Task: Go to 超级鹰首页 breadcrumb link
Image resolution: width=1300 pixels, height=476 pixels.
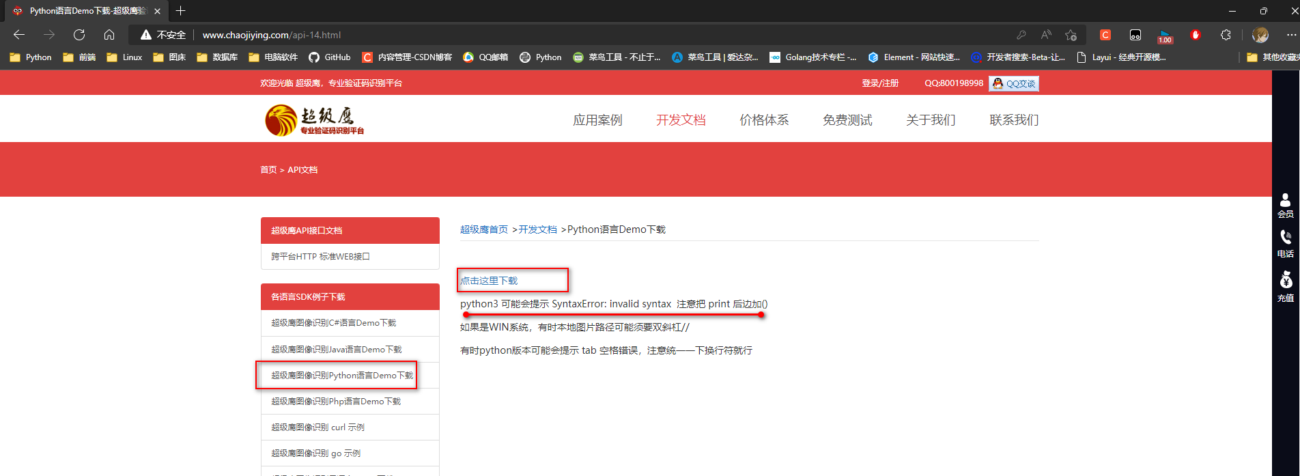Action: (484, 229)
